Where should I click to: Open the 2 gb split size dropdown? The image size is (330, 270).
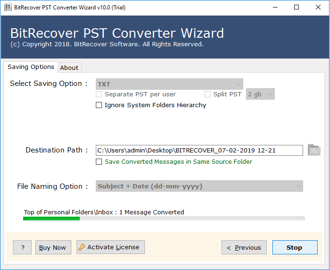click(x=260, y=94)
